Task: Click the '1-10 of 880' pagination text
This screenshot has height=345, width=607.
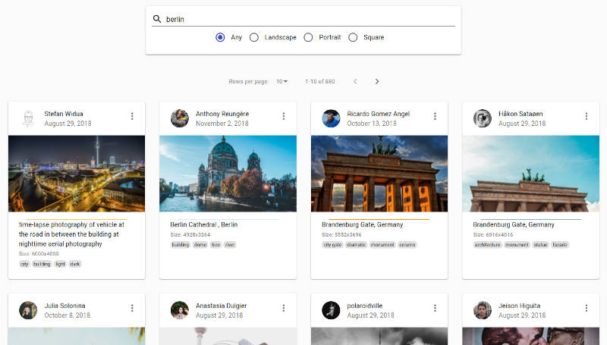Action: click(319, 81)
